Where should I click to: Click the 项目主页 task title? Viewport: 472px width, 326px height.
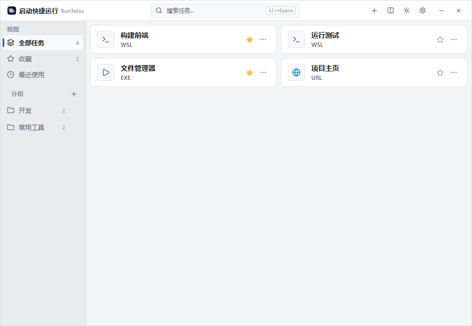(325, 68)
